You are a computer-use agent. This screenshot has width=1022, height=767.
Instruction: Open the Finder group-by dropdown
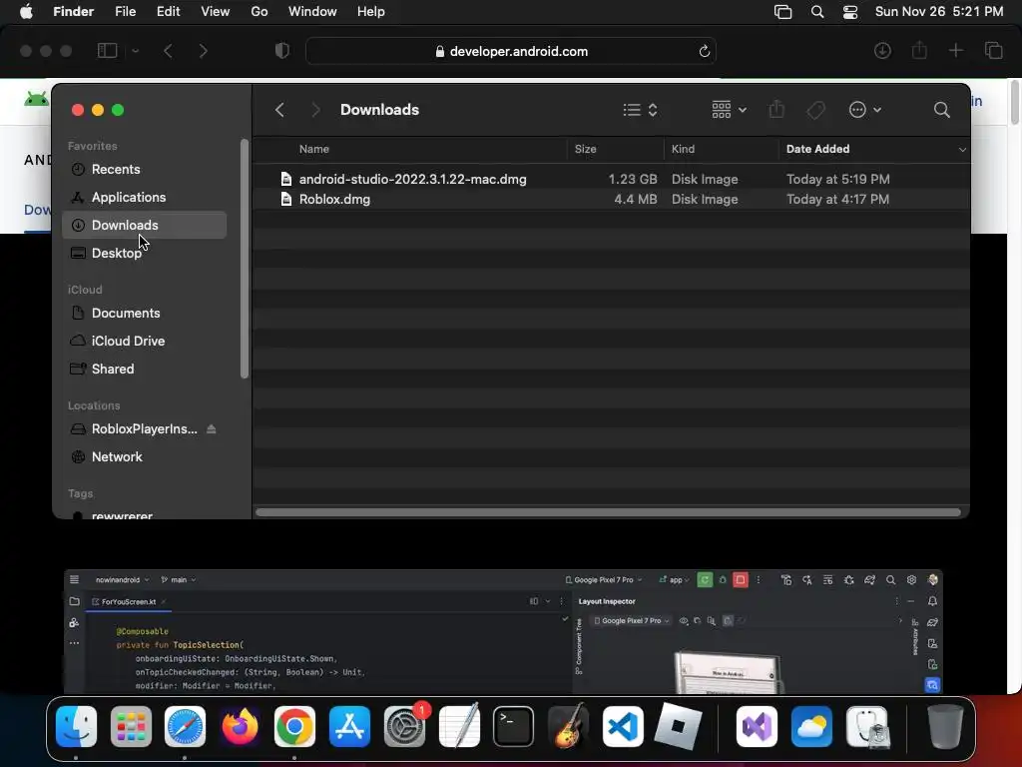[x=729, y=110]
